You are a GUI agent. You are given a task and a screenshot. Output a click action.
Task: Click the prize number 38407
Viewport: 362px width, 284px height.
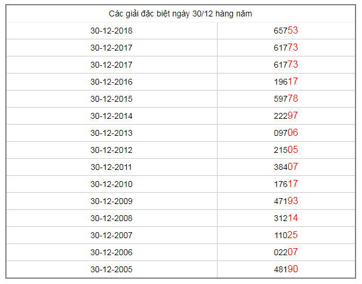point(286,167)
